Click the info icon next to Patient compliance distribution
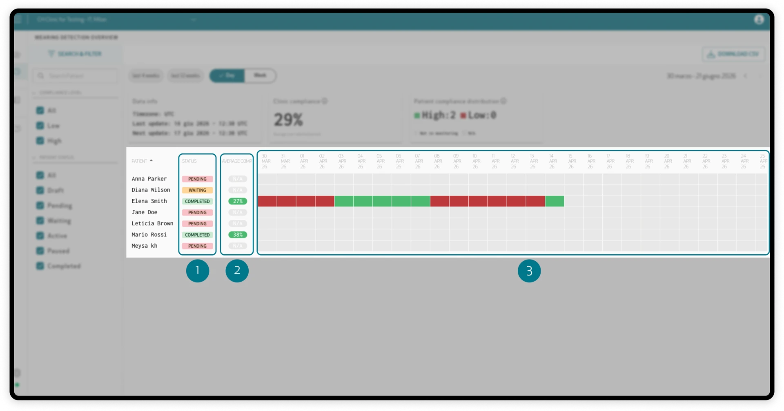 coord(503,101)
